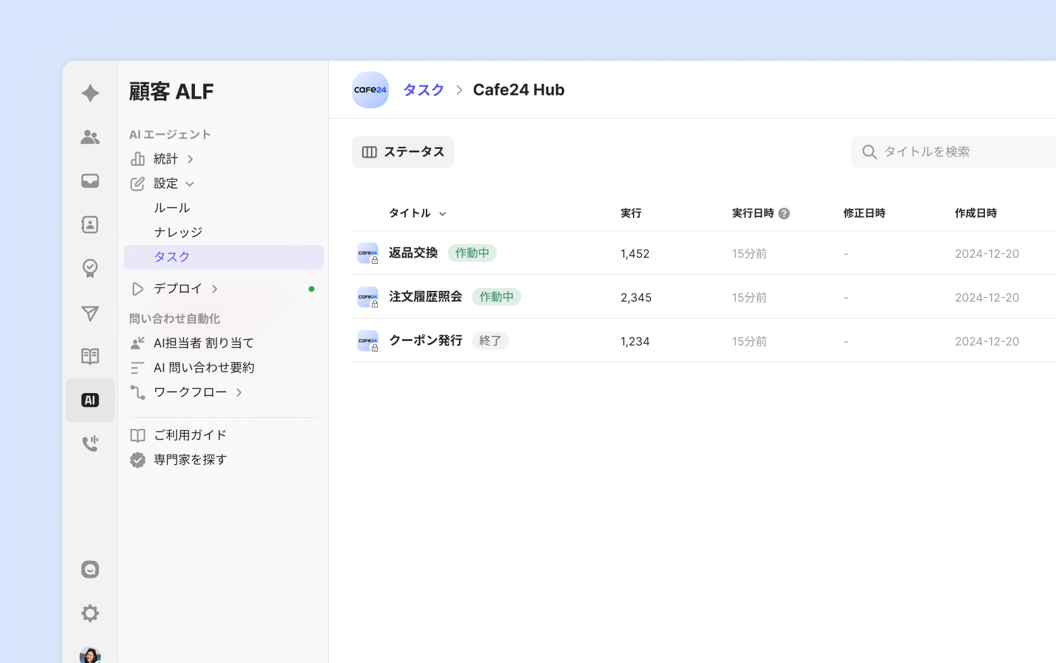Select ナレッジ in the sidebar
This screenshot has width=1056, height=663.
click(x=178, y=232)
